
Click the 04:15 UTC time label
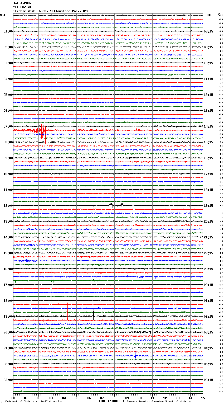(x=208, y=348)
